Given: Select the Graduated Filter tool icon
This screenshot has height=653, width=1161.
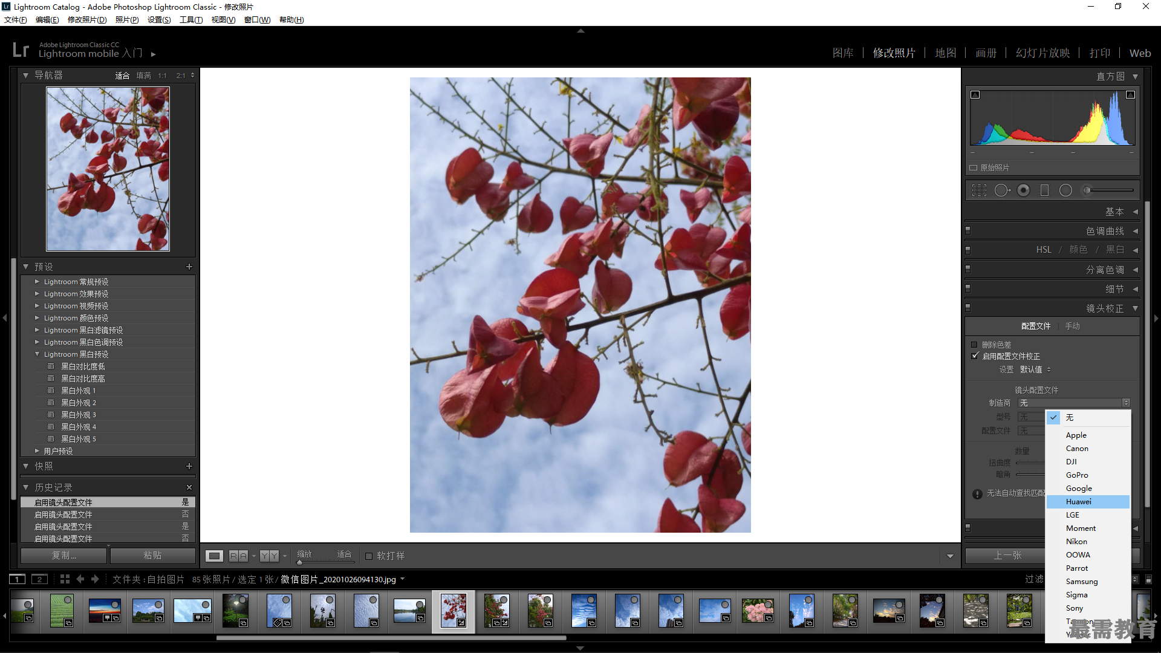Looking at the screenshot, I should tap(1044, 190).
